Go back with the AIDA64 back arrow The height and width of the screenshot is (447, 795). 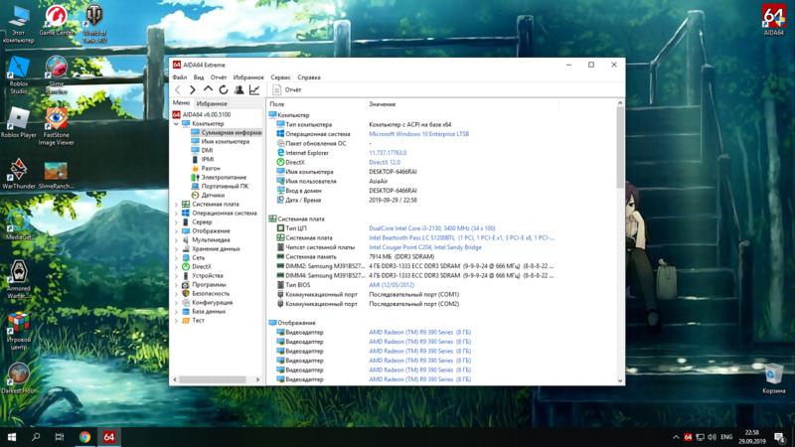(178, 89)
